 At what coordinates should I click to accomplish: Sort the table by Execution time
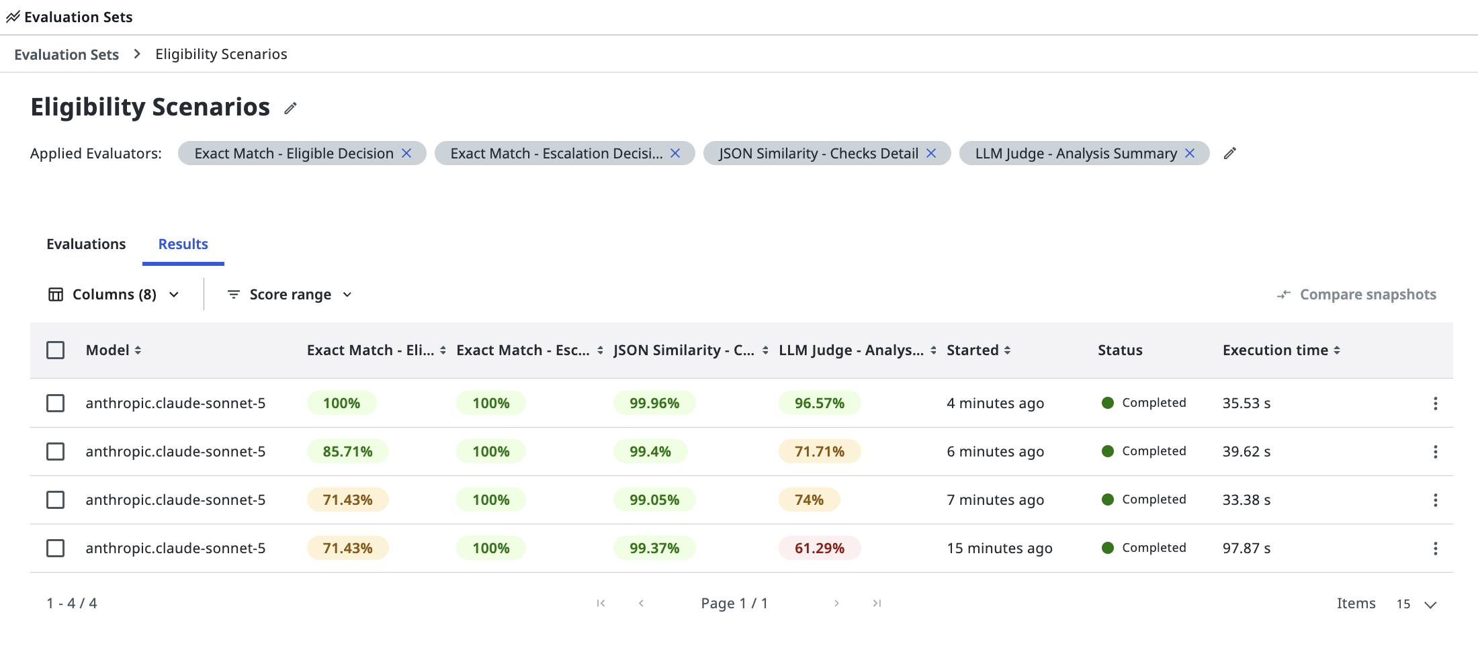pyautogui.click(x=1337, y=350)
